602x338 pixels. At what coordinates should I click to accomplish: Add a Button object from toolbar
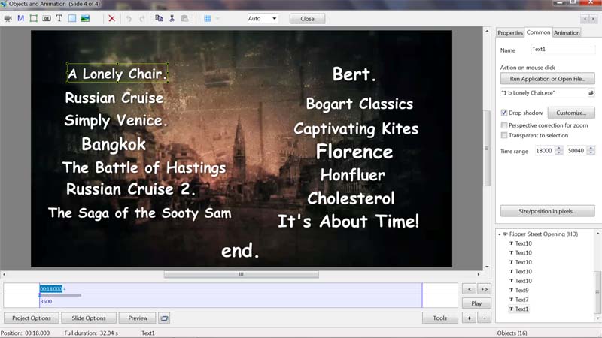(x=47, y=18)
